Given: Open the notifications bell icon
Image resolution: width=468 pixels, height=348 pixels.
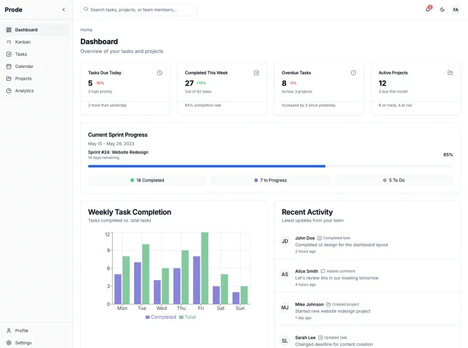Looking at the screenshot, I should [428, 10].
